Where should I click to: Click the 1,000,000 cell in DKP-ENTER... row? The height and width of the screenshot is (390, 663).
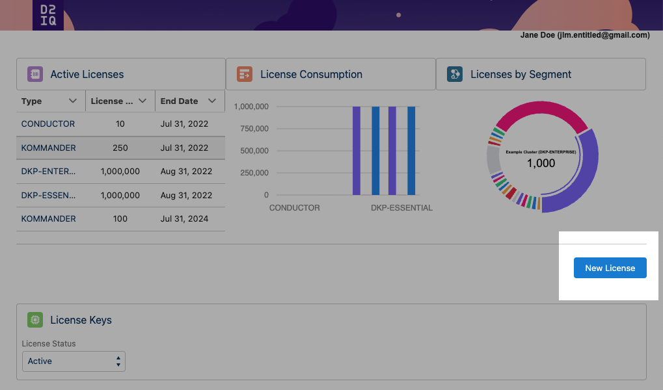120,171
